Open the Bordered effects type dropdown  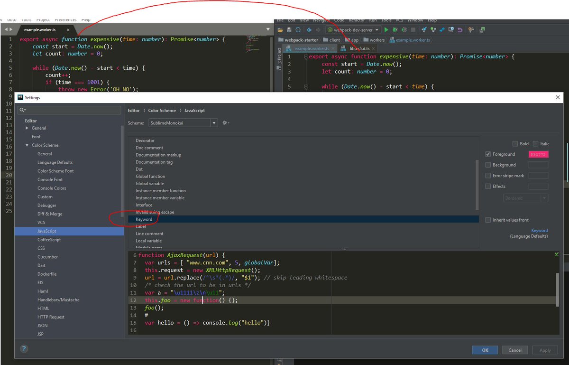click(525, 198)
